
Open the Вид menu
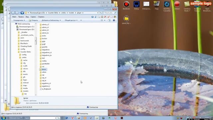pos(27,17)
